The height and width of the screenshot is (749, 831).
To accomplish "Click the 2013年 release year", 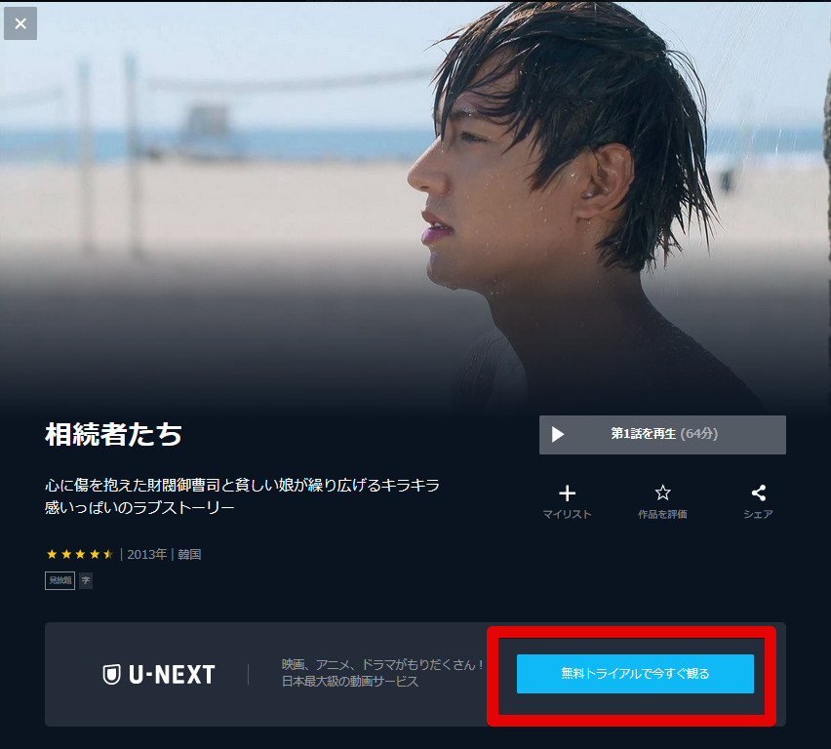I will pyautogui.click(x=147, y=555).
